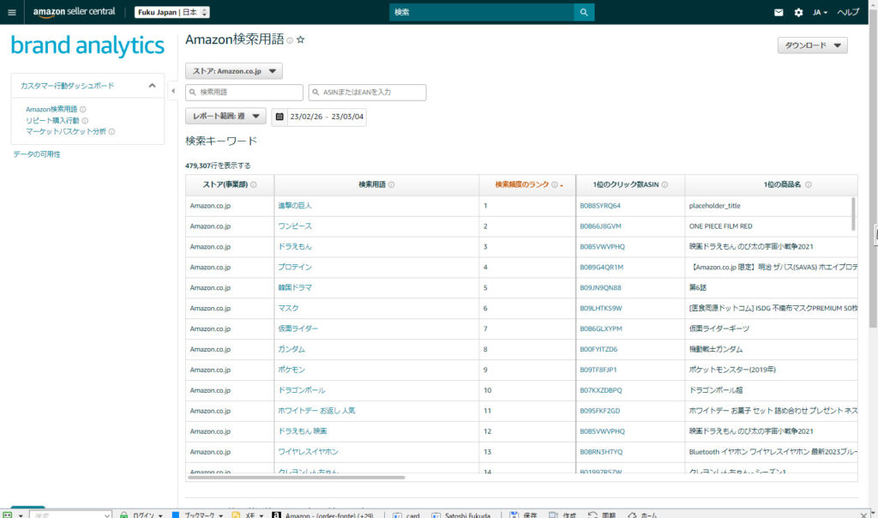Viewport: 878px width, 518px height.
Task: Click info icon beside ストア(事業部) header
Action: click(x=254, y=184)
